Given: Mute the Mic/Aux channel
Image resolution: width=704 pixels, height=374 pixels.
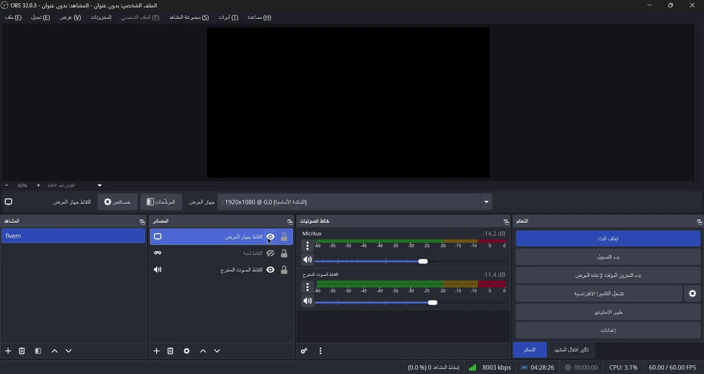Looking at the screenshot, I should click(308, 260).
